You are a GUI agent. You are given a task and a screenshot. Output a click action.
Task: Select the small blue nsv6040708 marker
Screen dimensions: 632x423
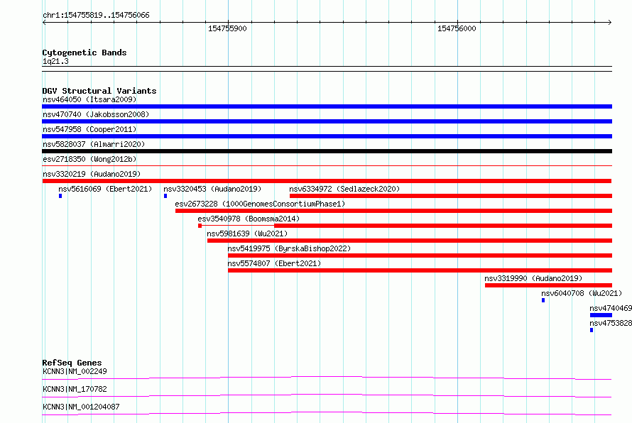pos(543,300)
